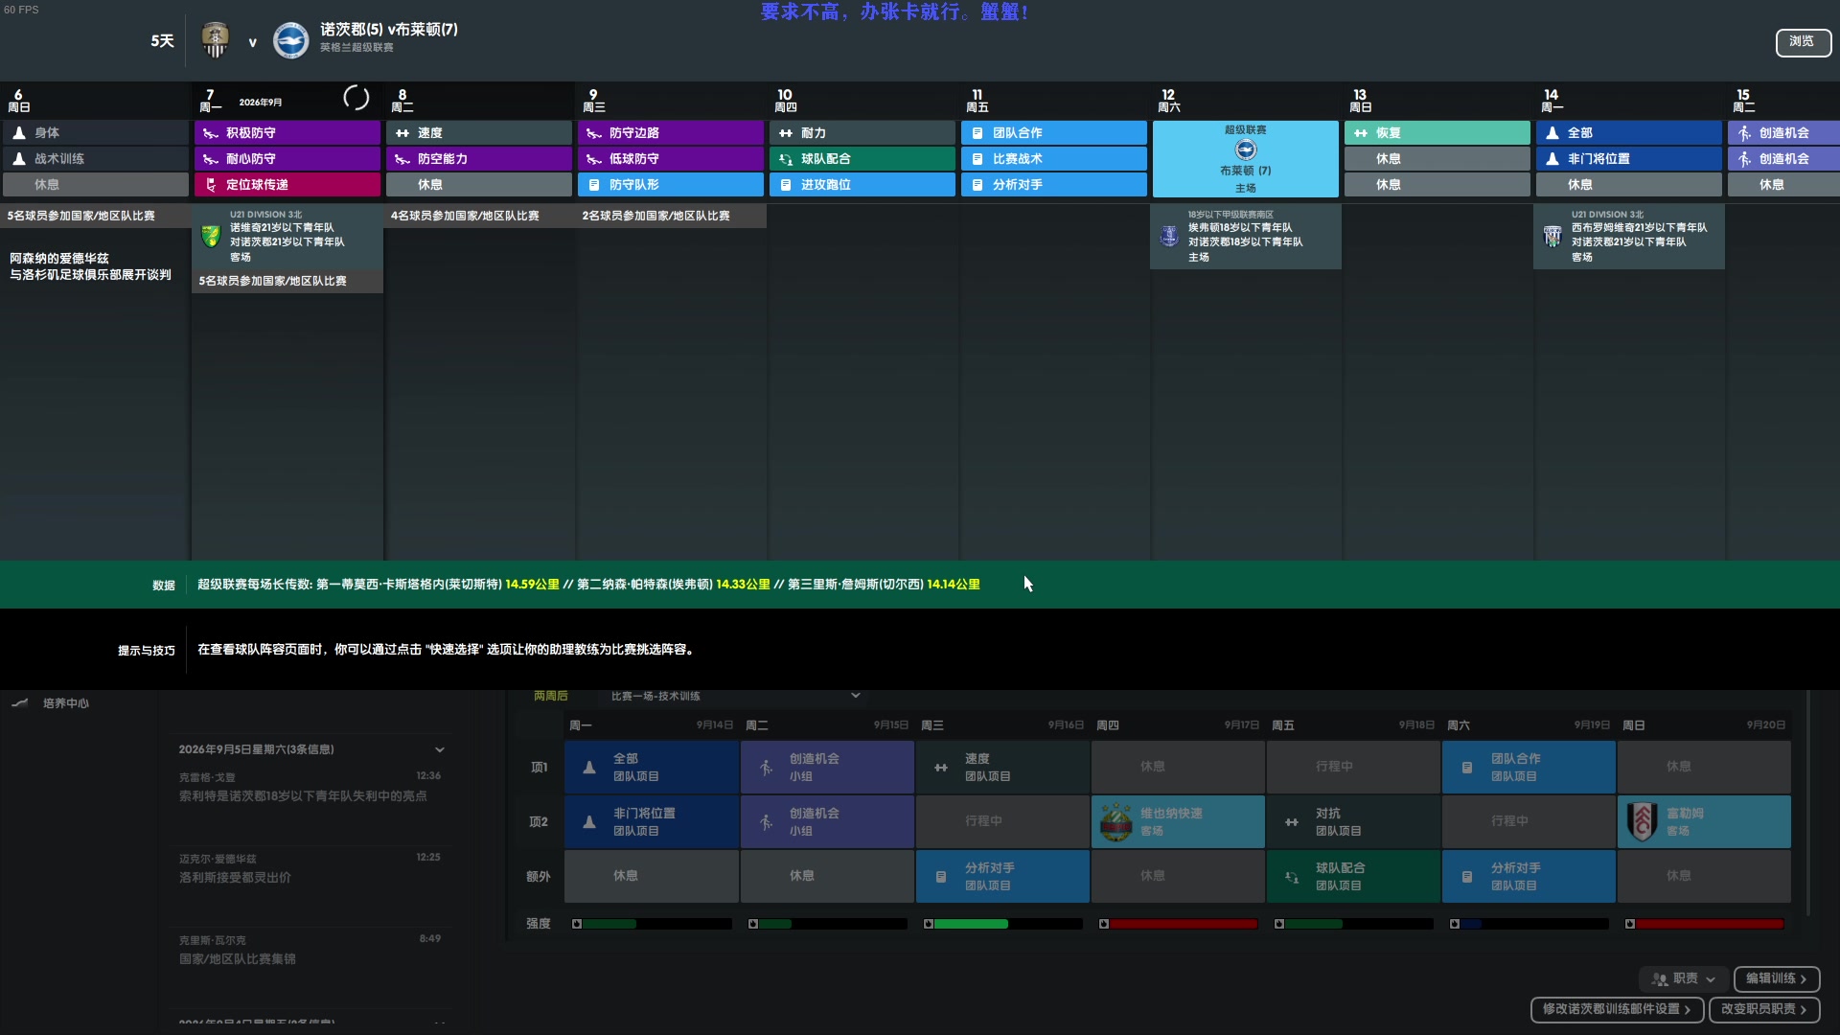Click the Brighton club badge in header
The height and width of the screenshot is (1035, 1840).
pos(290,40)
